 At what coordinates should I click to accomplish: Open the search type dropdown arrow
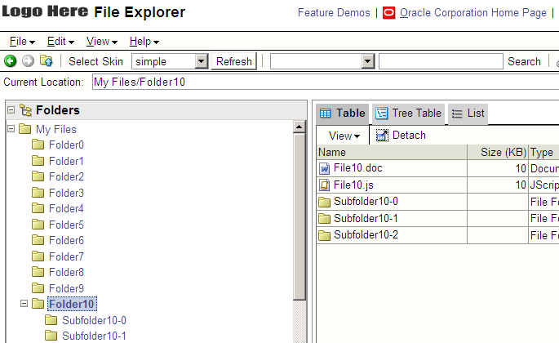pyautogui.click(x=368, y=61)
